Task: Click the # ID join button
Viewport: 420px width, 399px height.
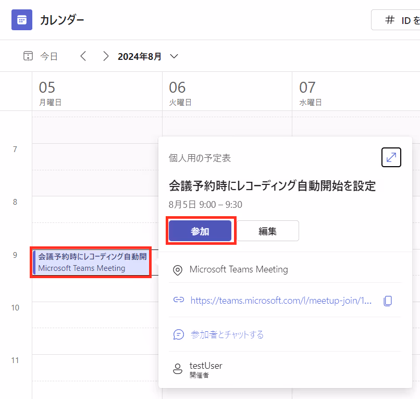Action: (396, 20)
